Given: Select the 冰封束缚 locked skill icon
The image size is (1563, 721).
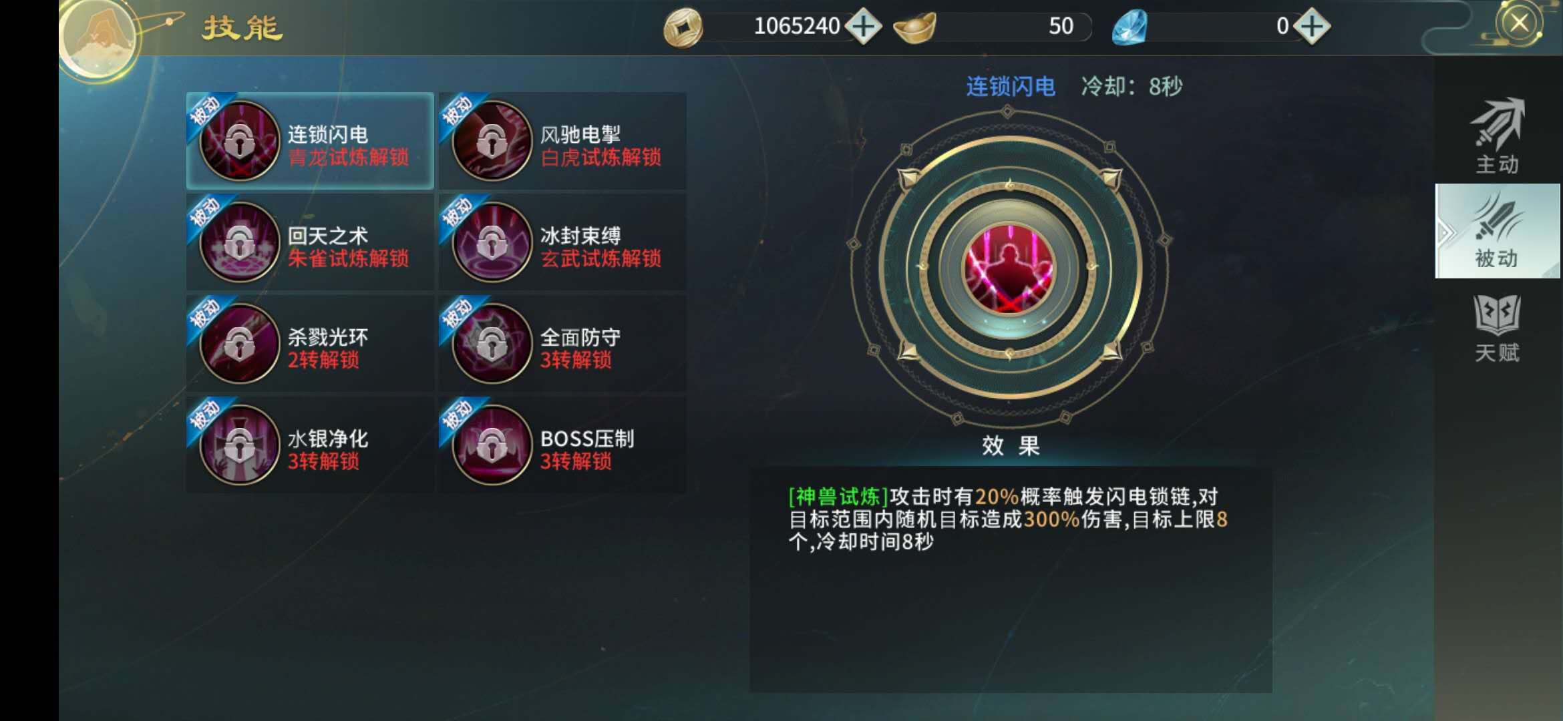Looking at the screenshot, I should [x=492, y=242].
